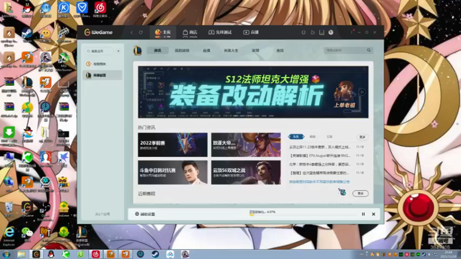
Task: Show previous banner with left arrow
Action: tap(144, 92)
